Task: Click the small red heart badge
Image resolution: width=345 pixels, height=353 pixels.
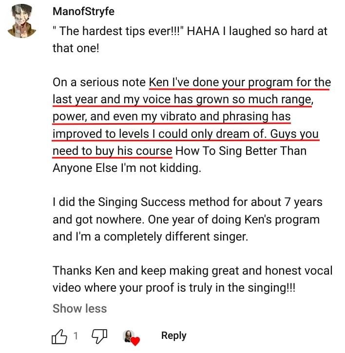Action: [x=135, y=341]
